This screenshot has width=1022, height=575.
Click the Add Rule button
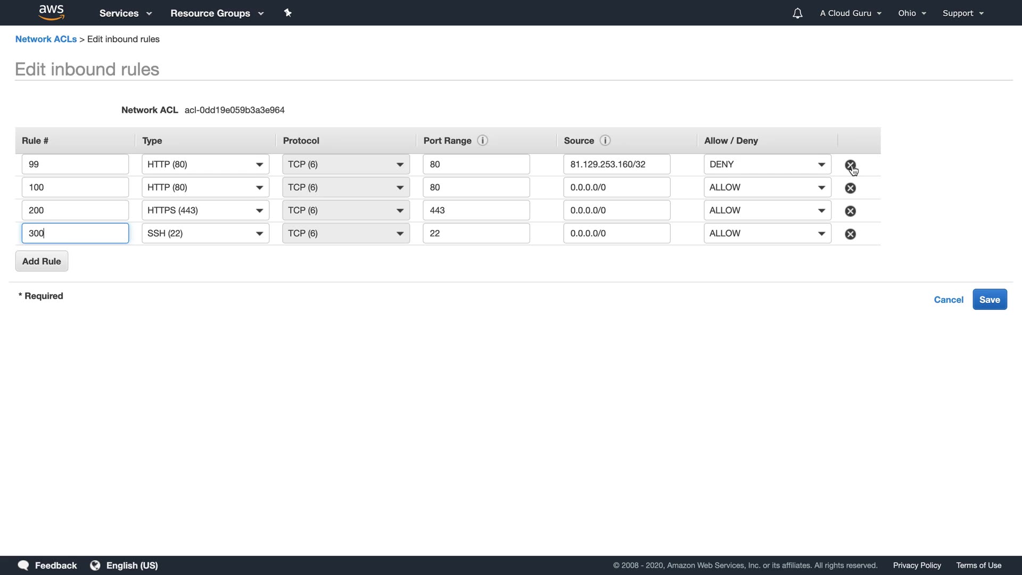click(42, 261)
